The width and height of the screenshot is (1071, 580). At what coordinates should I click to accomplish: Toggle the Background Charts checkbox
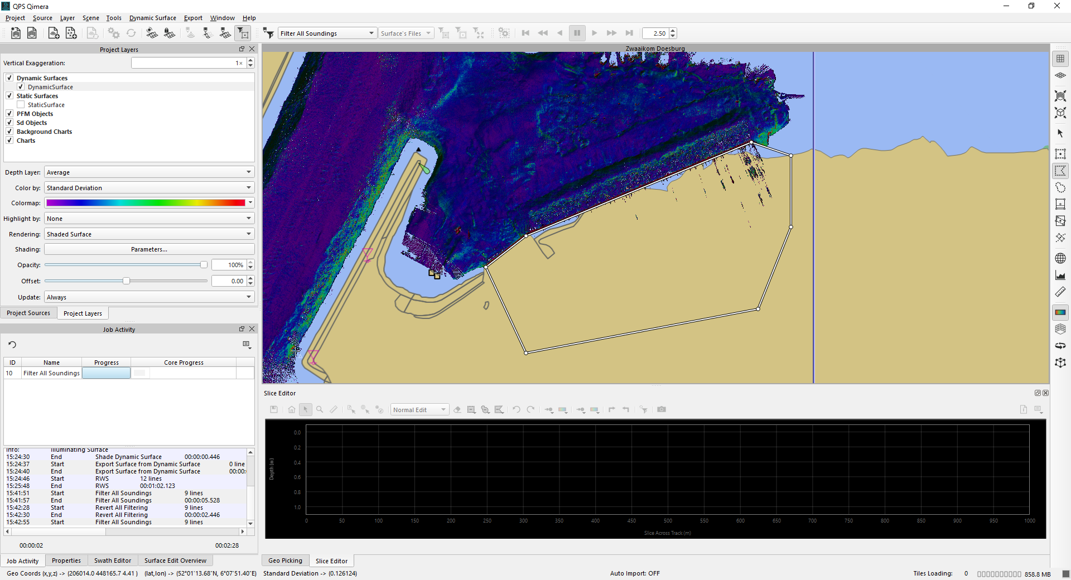tap(9, 132)
